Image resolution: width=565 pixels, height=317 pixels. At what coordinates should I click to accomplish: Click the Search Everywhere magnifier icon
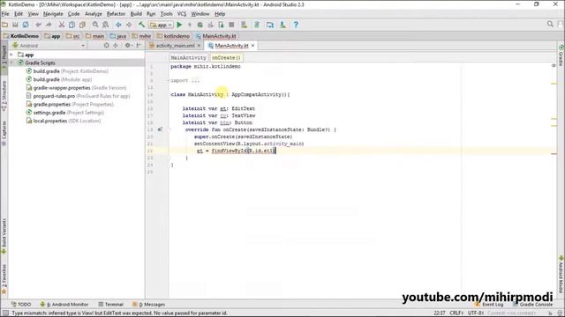[x=550, y=24]
